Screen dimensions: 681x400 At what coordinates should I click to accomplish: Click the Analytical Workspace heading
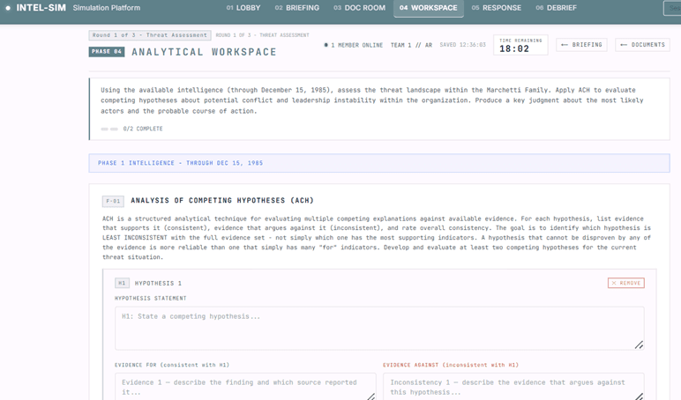(204, 52)
